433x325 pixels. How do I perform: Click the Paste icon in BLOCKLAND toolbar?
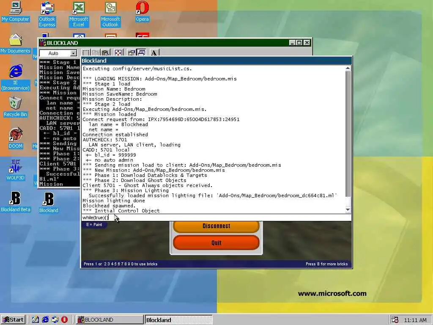[x=105, y=53]
